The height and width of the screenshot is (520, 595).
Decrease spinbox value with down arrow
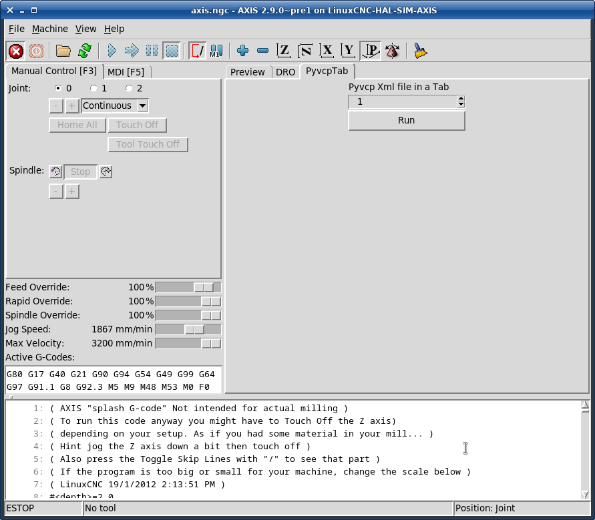461,104
